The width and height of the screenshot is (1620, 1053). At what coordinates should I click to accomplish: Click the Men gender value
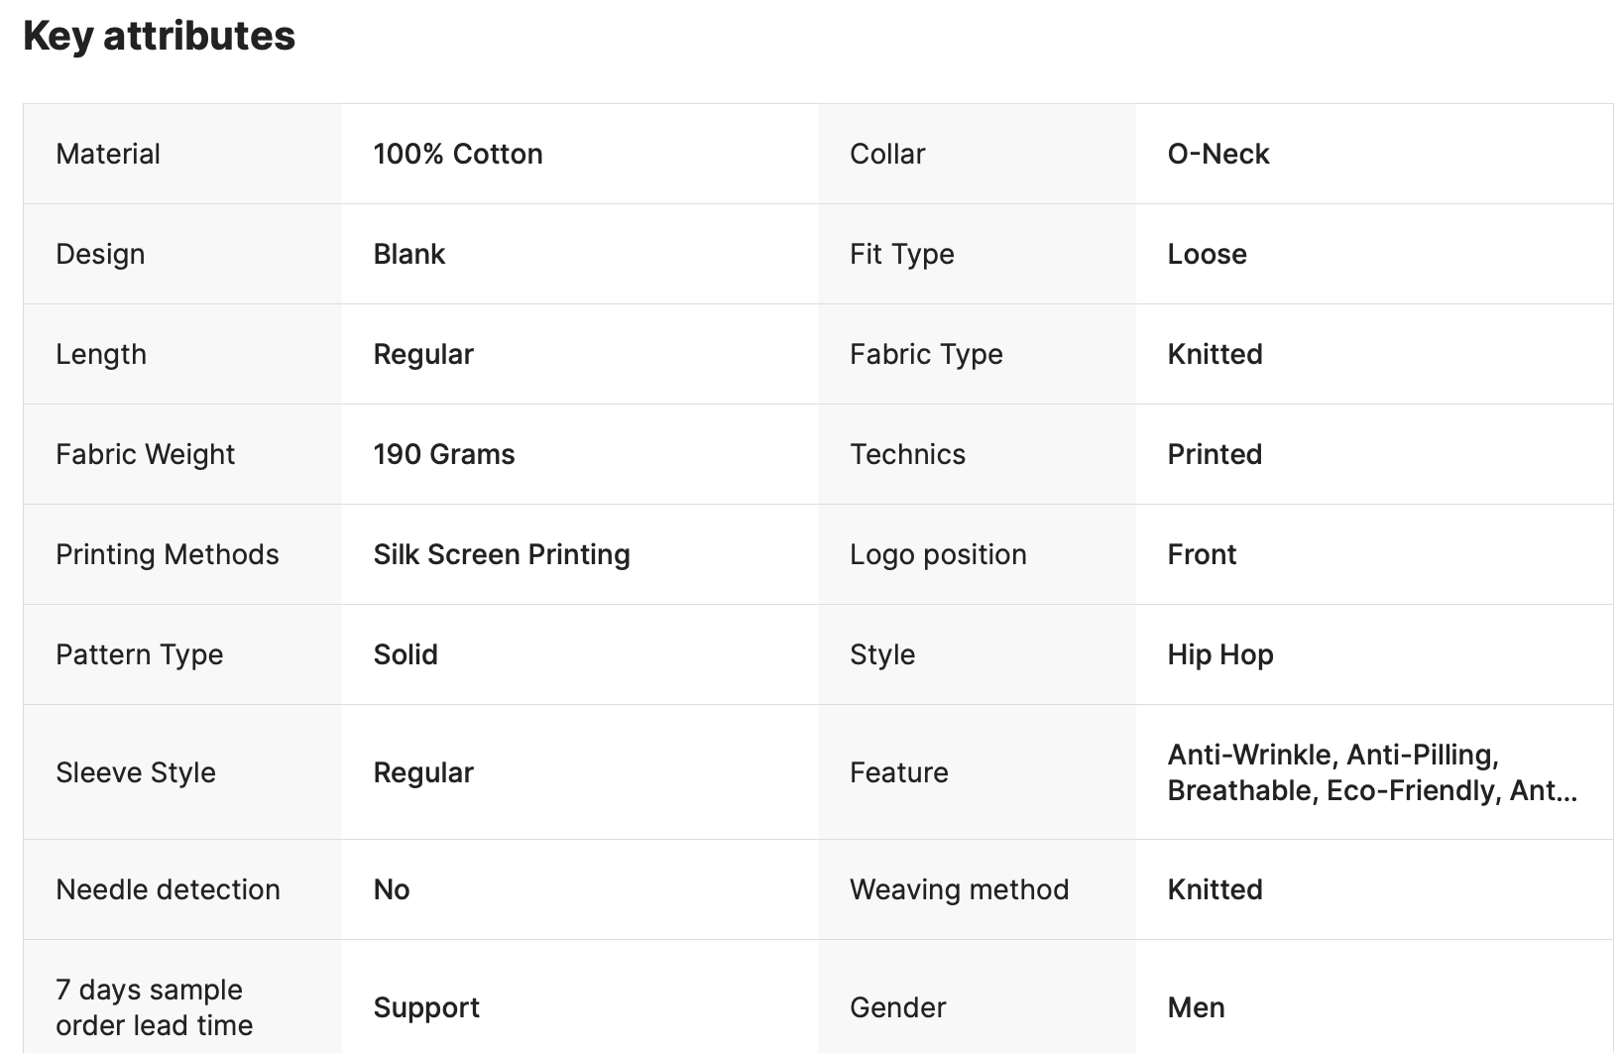click(x=1196, y=1007)
